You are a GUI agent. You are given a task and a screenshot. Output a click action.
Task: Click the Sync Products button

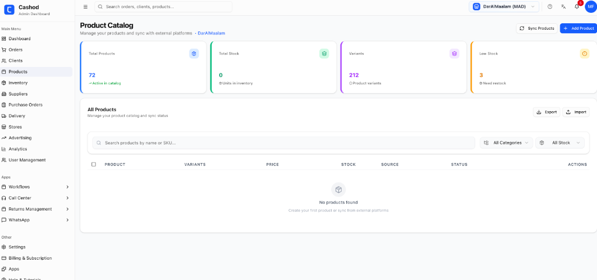tap(536, 28)
